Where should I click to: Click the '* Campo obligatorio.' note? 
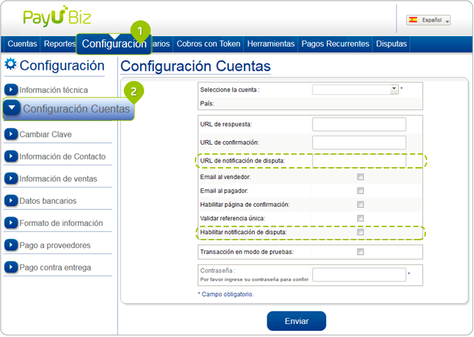[226, 294]
